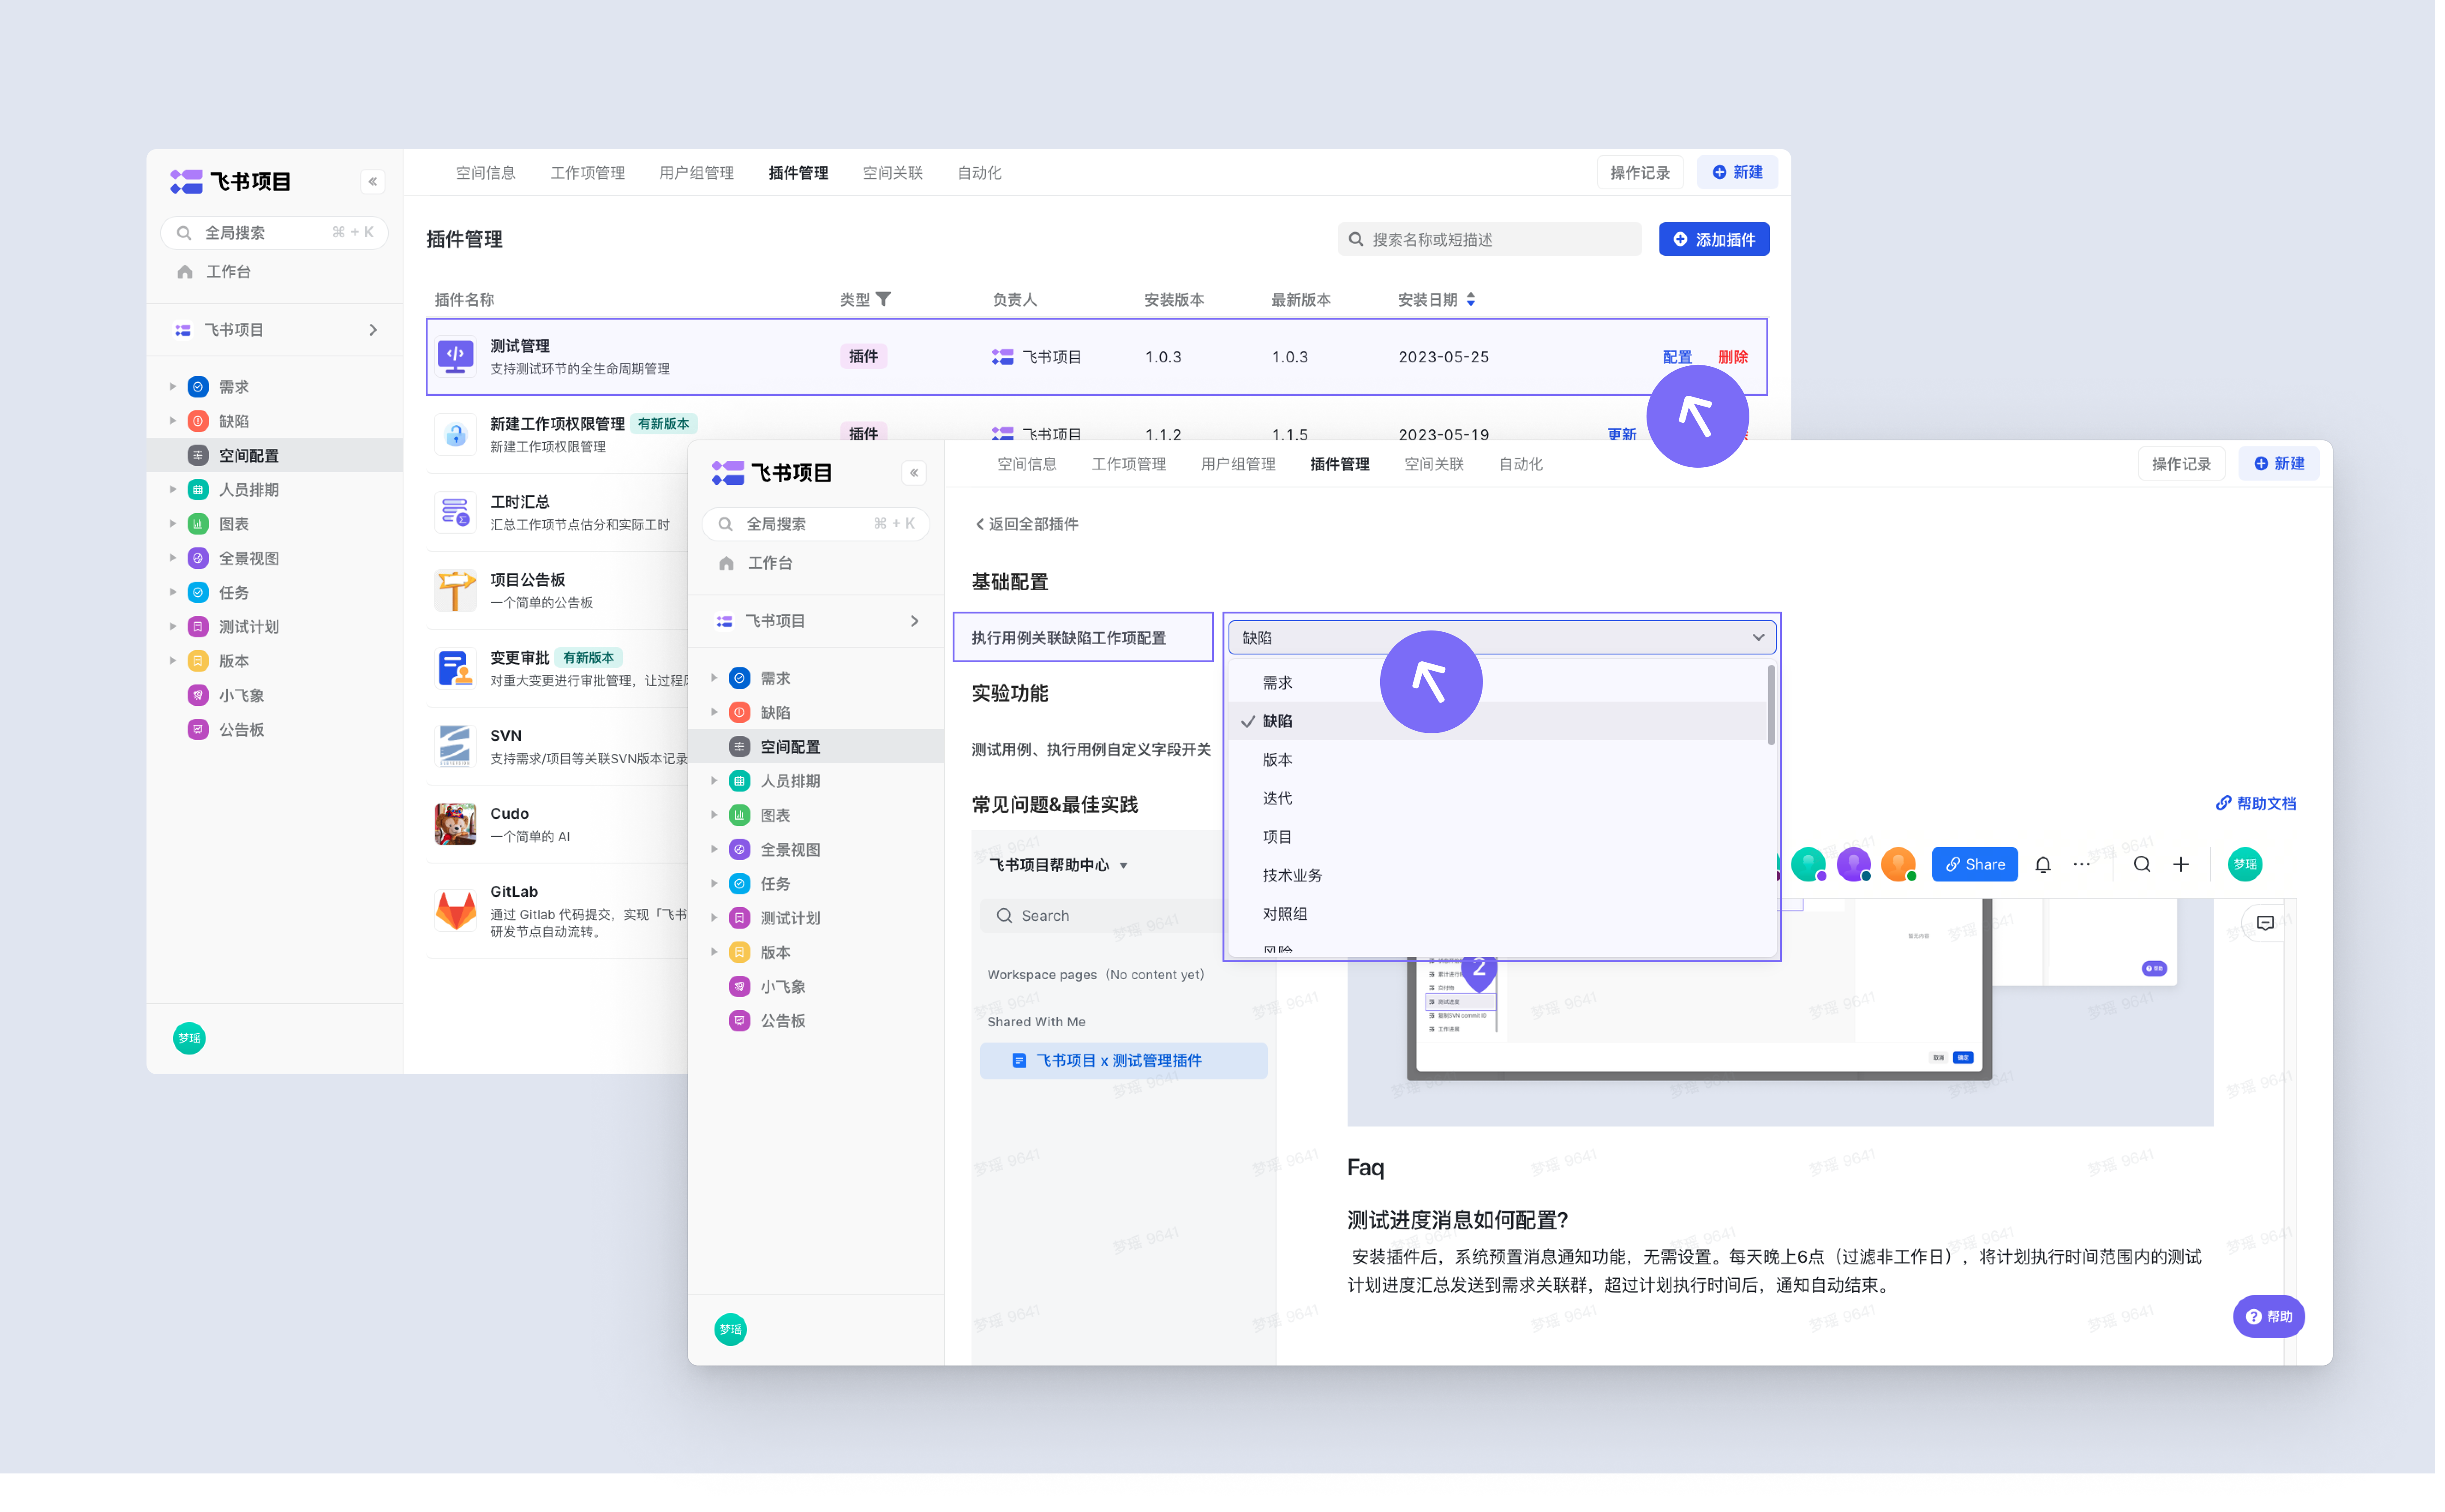
Task: Open 飞书项目 x 测试管理插件 document
Action: pos(1123,1060)
